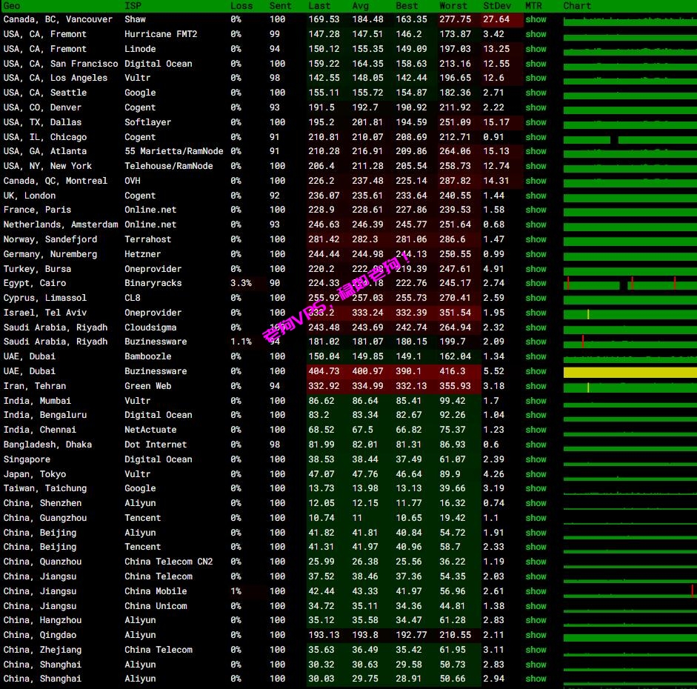Open show link for Jiangsu China Mobile
This screenshot has height=689, width=697.
click(536, 591)
